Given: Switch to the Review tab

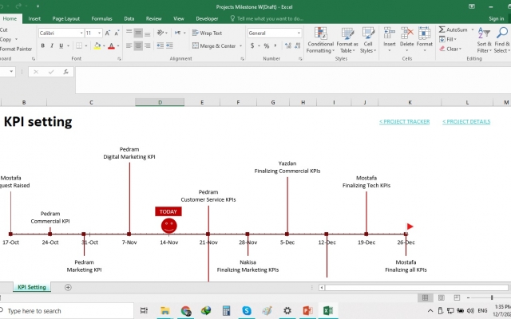Looking at the screenshot, I should [x=153, y=18].
